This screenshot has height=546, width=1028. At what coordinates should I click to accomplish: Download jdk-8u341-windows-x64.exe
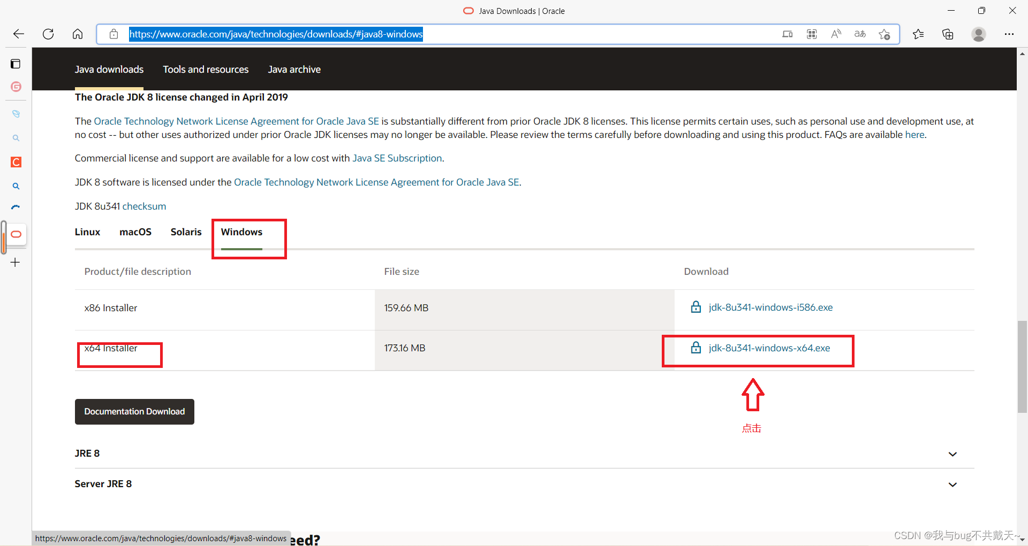(x=769, y=348)
